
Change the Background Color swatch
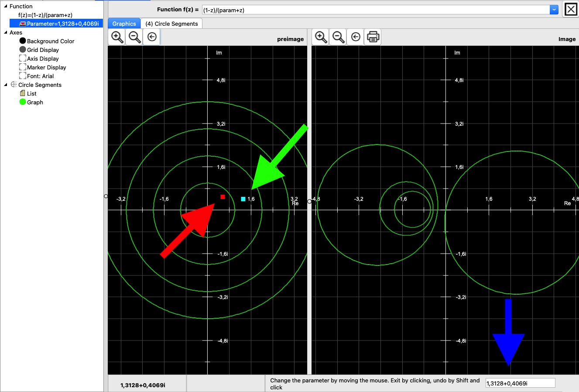tap(23, 41)
